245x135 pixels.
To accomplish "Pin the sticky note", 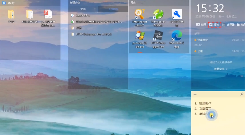I will (x=242, y=94).
